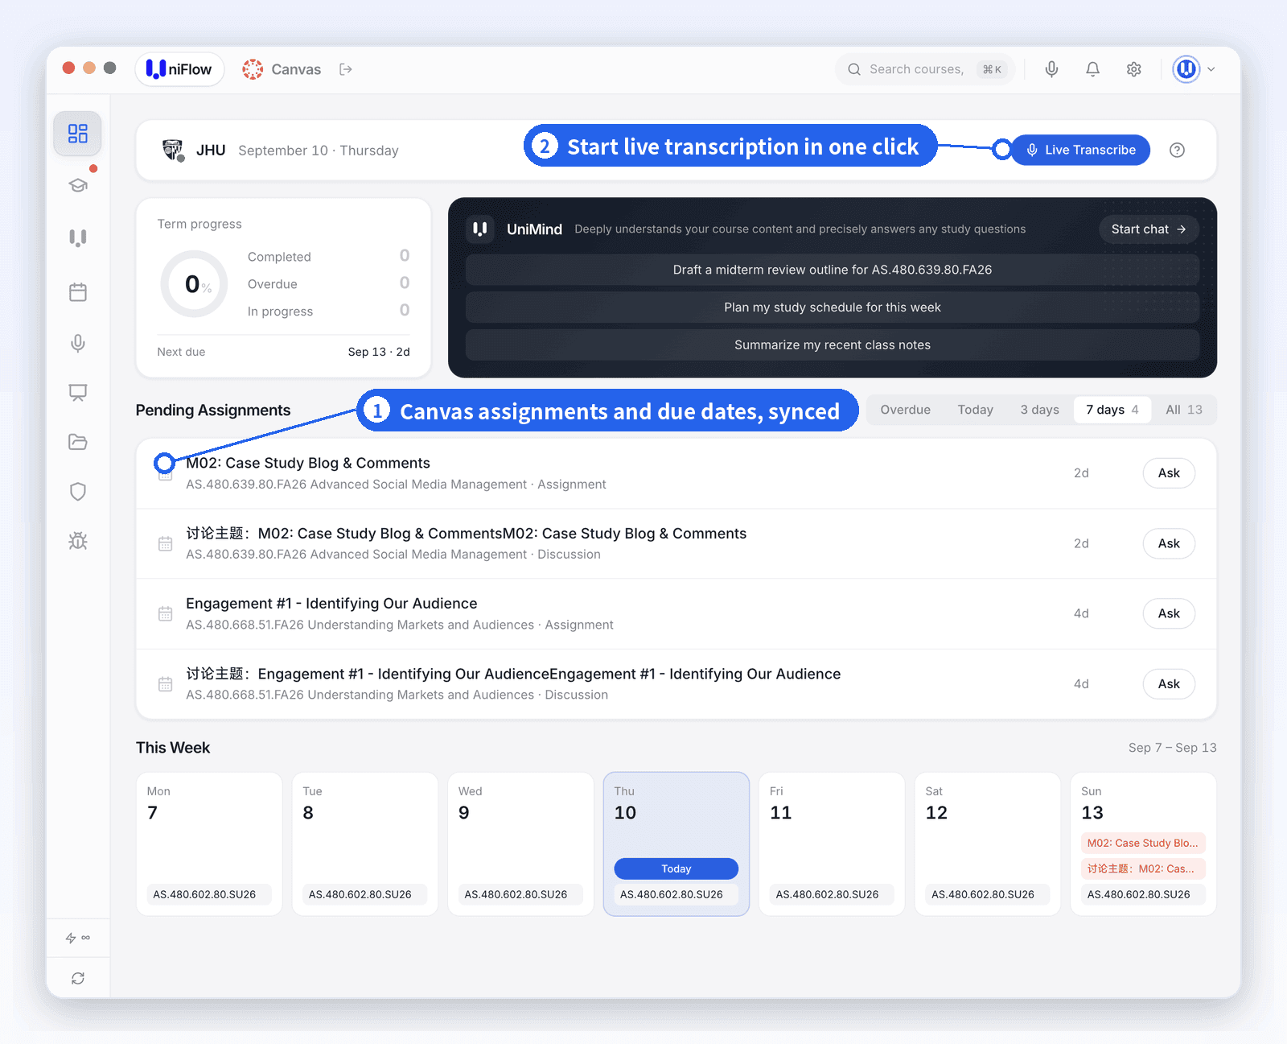
Task: Click AS.480.602.80.SU26 tag under Sun 13
Action: pyautogui.click(x=1143, y=894)
